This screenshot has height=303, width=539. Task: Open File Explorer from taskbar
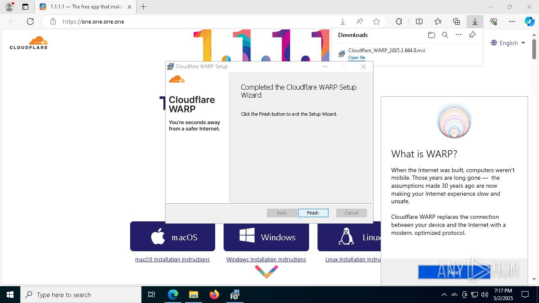(x=193, y=295)
